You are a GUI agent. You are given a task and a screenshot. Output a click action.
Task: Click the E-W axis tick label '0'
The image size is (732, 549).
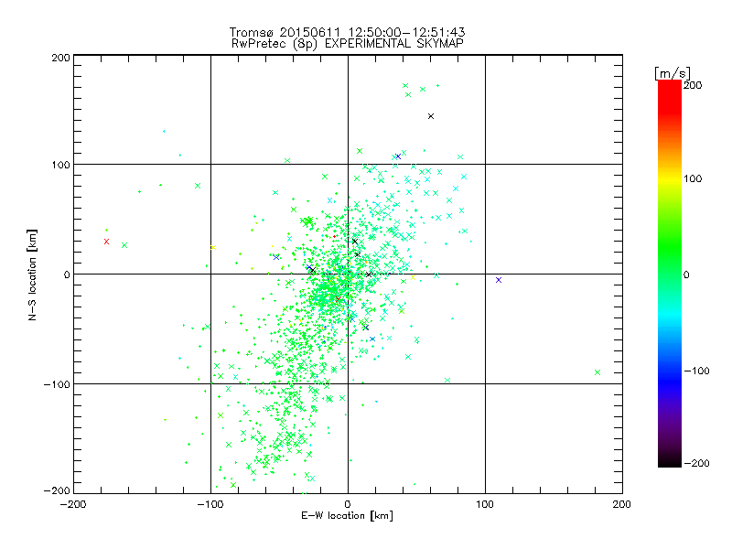point(348,505)
